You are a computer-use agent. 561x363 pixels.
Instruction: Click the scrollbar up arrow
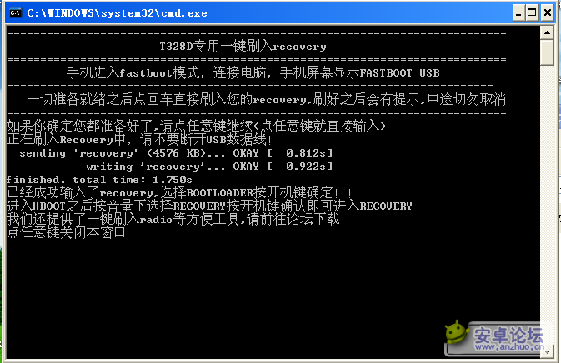coord(547,32)
